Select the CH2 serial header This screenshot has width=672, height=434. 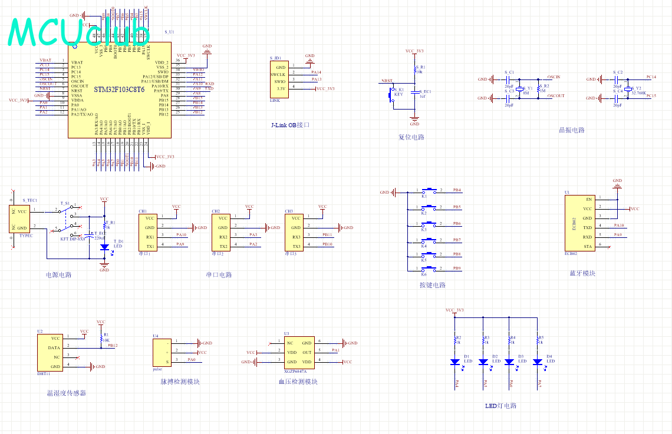pyautogui.click(x=220, y=233)
